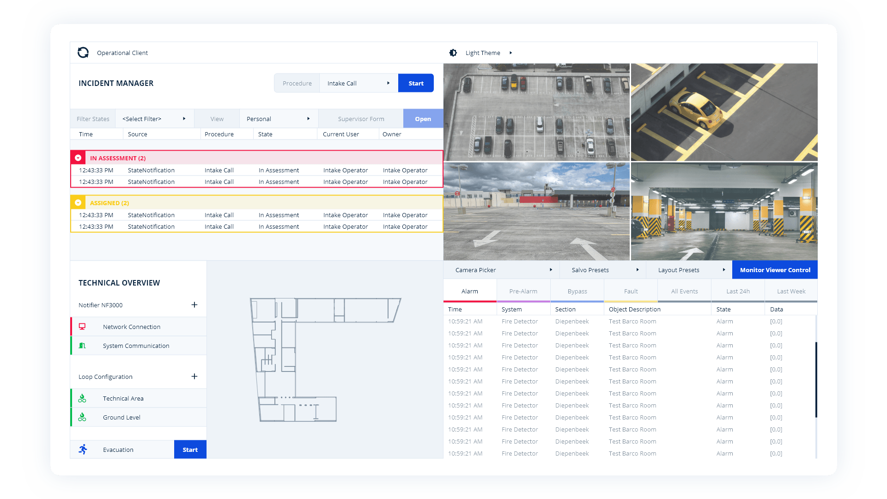887x499 pixels.
Task: Click the System Communication green icon
Action: pyautogui.click(x=82, y=346)
